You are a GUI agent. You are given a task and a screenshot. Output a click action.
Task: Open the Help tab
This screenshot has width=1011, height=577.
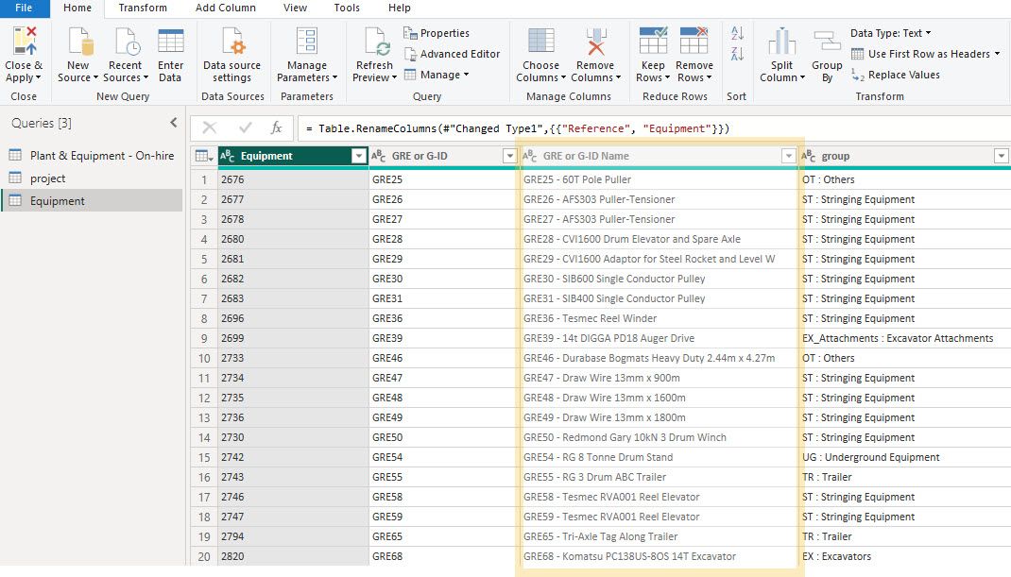(399, 8)
